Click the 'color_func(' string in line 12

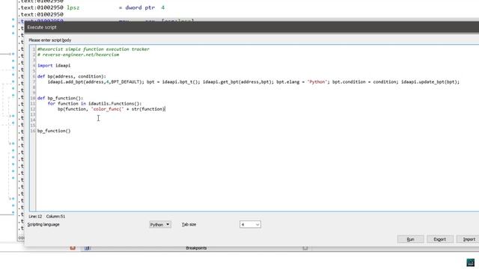point(107,109)
